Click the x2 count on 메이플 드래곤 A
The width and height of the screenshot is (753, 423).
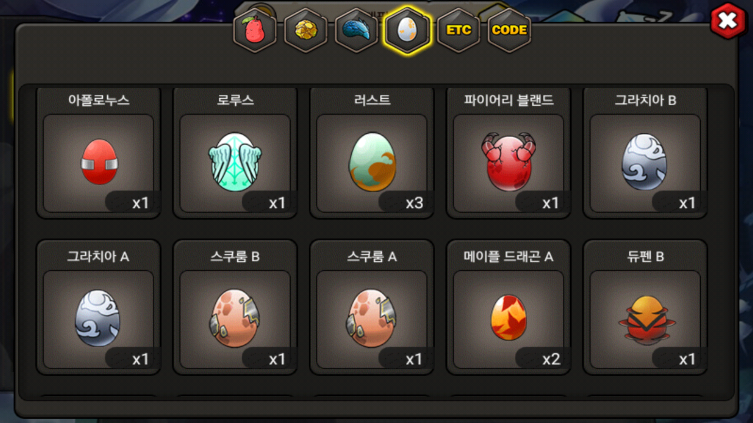coord(551,359)
